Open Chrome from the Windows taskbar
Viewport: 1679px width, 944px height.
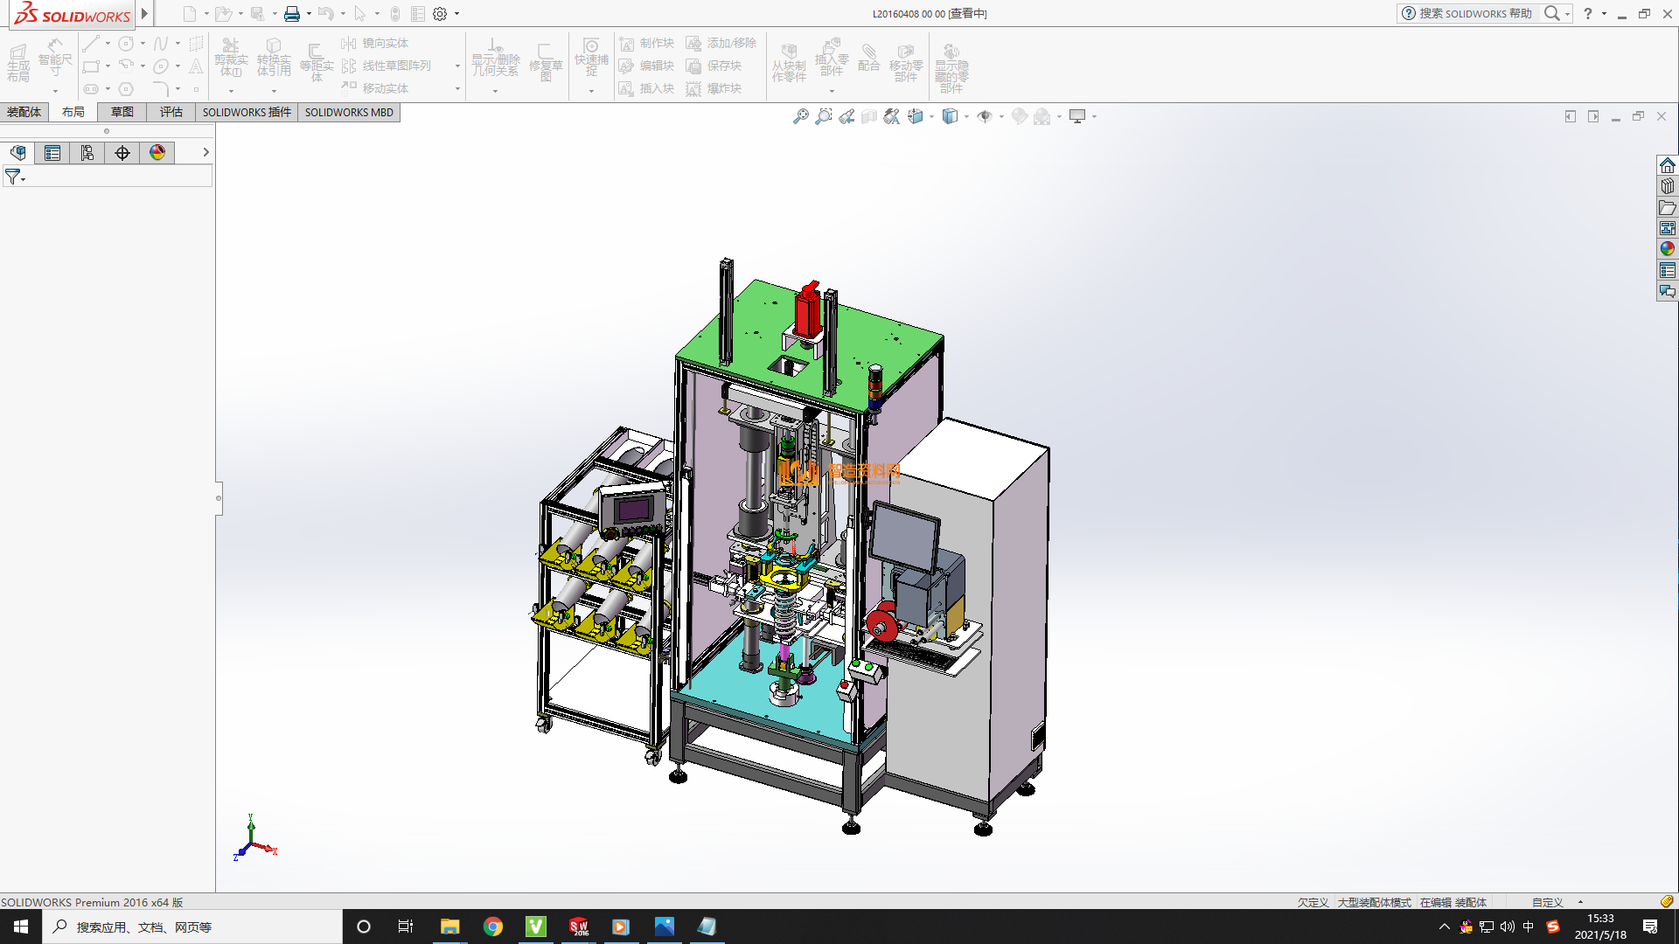493,927
